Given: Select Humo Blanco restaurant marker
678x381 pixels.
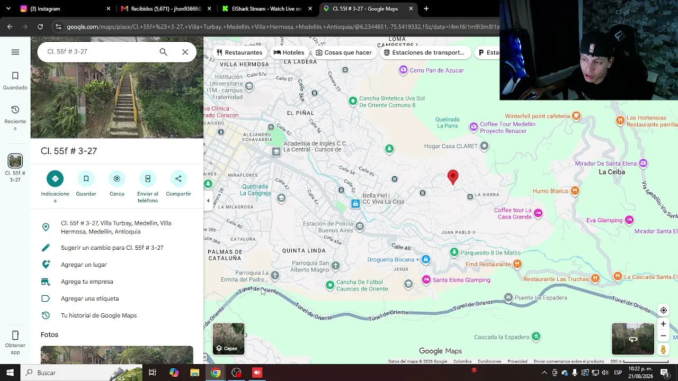Looking at the screenshot, I should 575,191.
